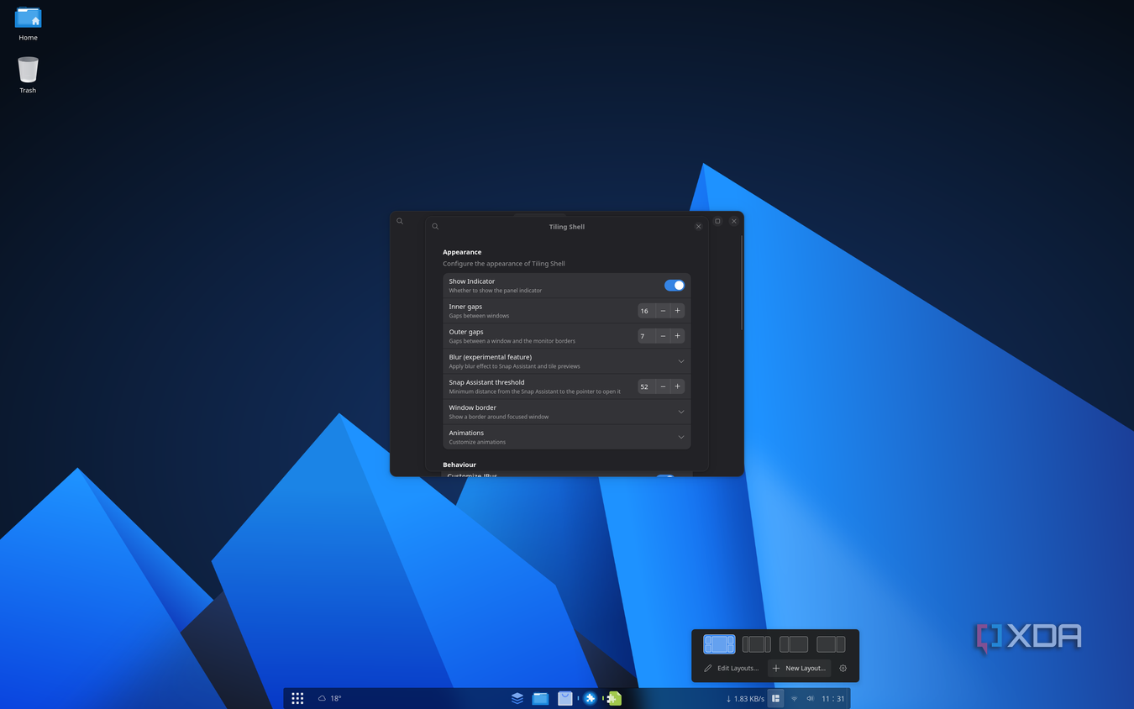Click the blue Extensions puzzle icon

pyautogui.click(x=590, y=698)
